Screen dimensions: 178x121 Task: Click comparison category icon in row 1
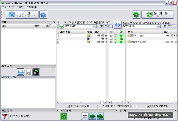(x=111, y=36)
